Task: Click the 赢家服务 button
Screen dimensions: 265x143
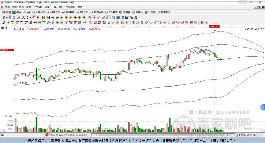Action: (164, 12)
